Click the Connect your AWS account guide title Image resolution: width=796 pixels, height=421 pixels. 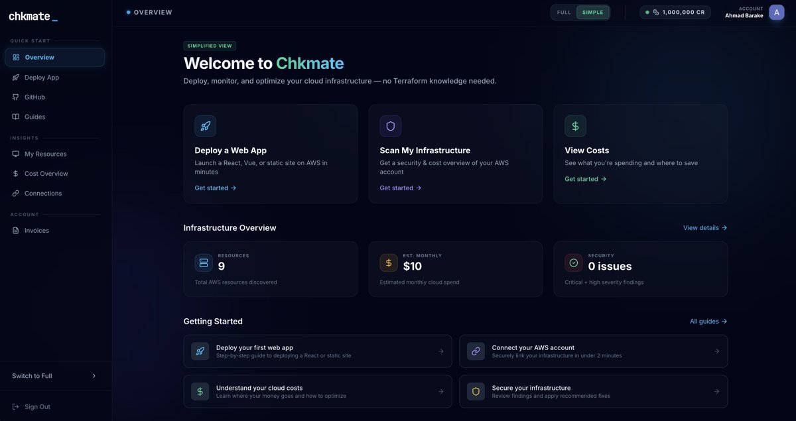[533, 347]
